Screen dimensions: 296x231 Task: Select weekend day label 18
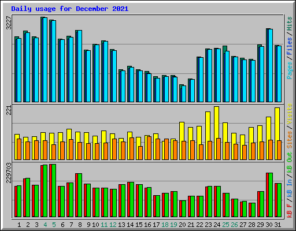coord(165,225)
